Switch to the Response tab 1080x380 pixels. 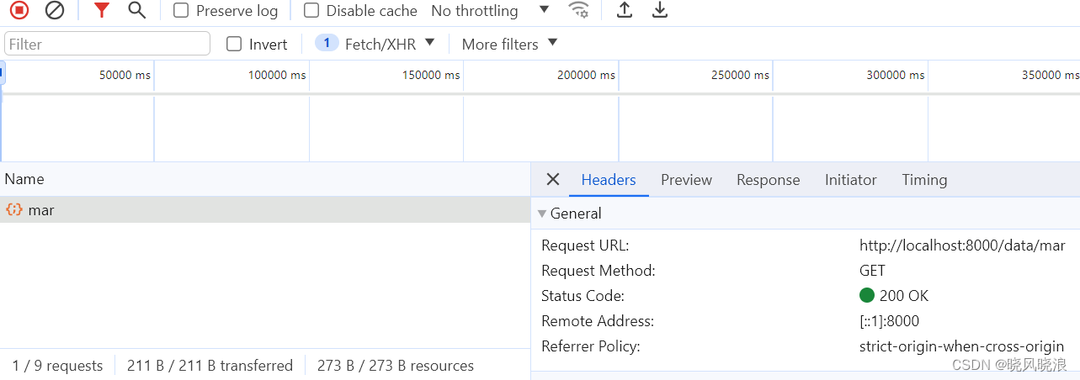point(768,180)
